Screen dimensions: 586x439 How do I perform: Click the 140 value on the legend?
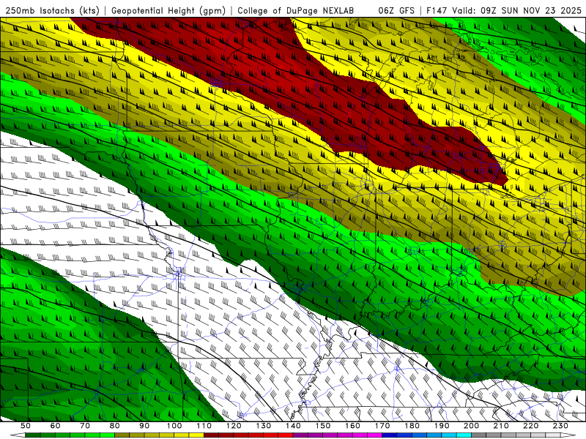tap(293, 426)
